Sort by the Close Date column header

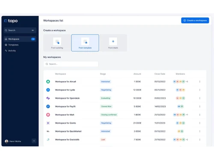pyautogui.click(x=160, y=74)
